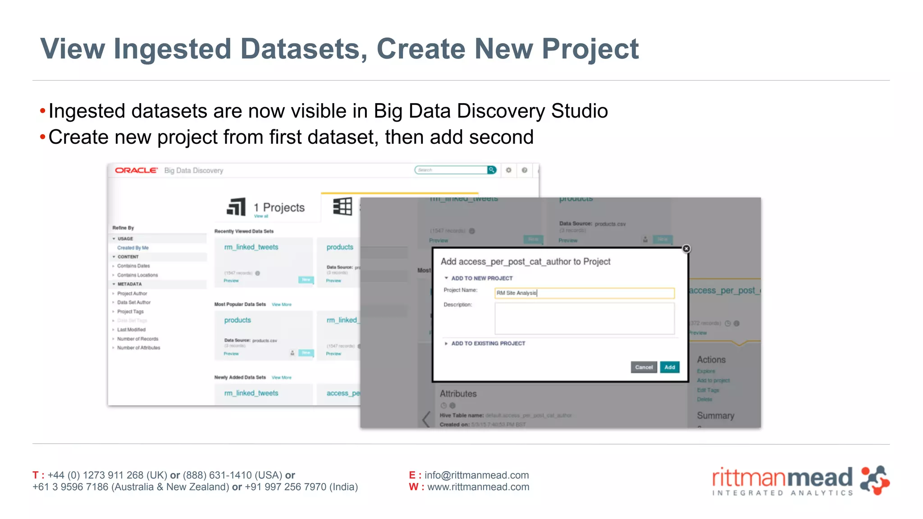This screenshot has width=923, height=519.
Task: Click the Add button in dialog
Action: pyautogui.click(x=669, y=367)
